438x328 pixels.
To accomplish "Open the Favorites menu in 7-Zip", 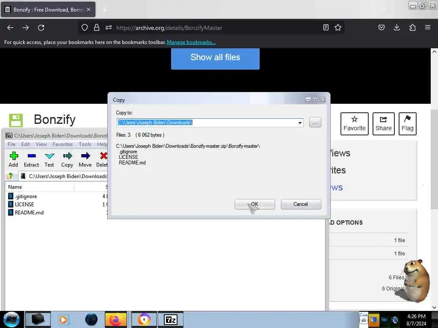I will pyautogui.click(x=62, y=144).
